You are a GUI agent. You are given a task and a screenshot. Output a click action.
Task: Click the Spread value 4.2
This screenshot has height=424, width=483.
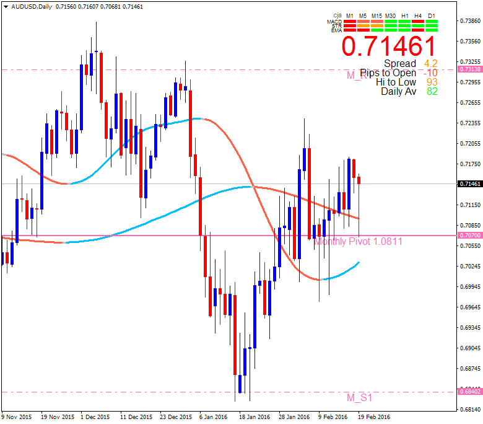point(431,63)
